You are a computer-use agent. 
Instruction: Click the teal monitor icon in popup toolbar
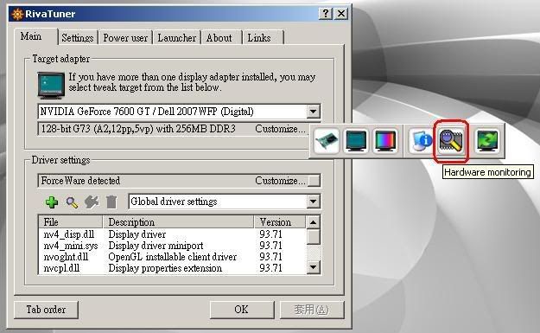click(356, 141)
